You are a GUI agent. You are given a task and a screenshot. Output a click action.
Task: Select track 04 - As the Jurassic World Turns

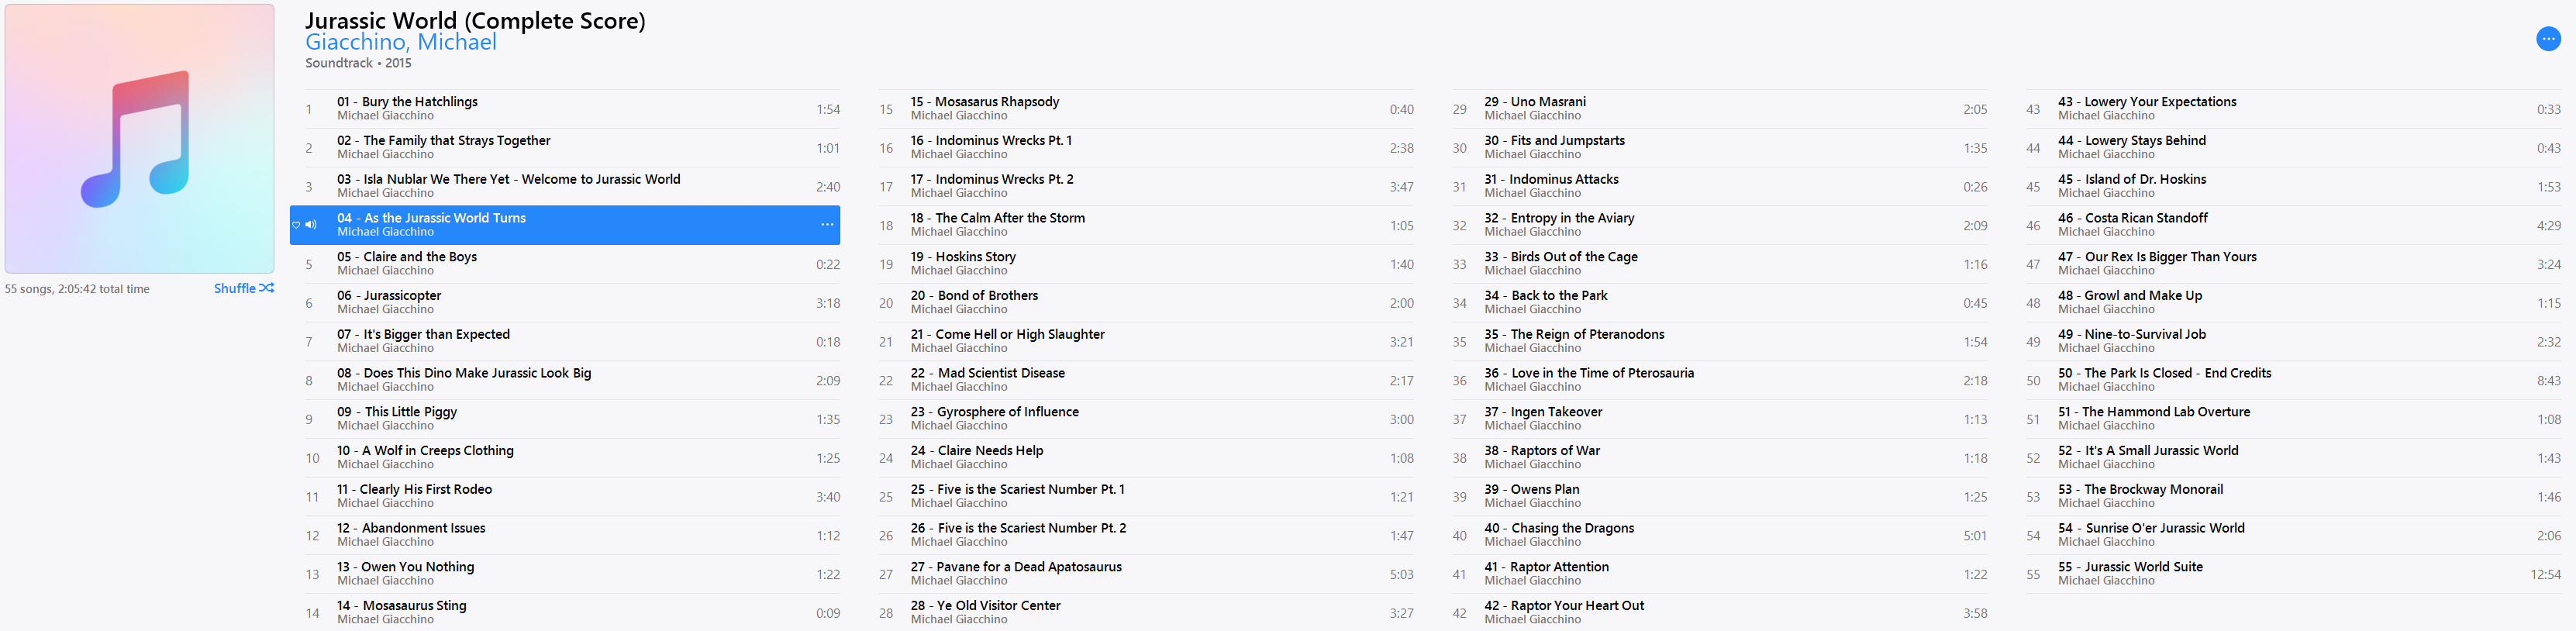pyautogui.click(x=565, y=225)
